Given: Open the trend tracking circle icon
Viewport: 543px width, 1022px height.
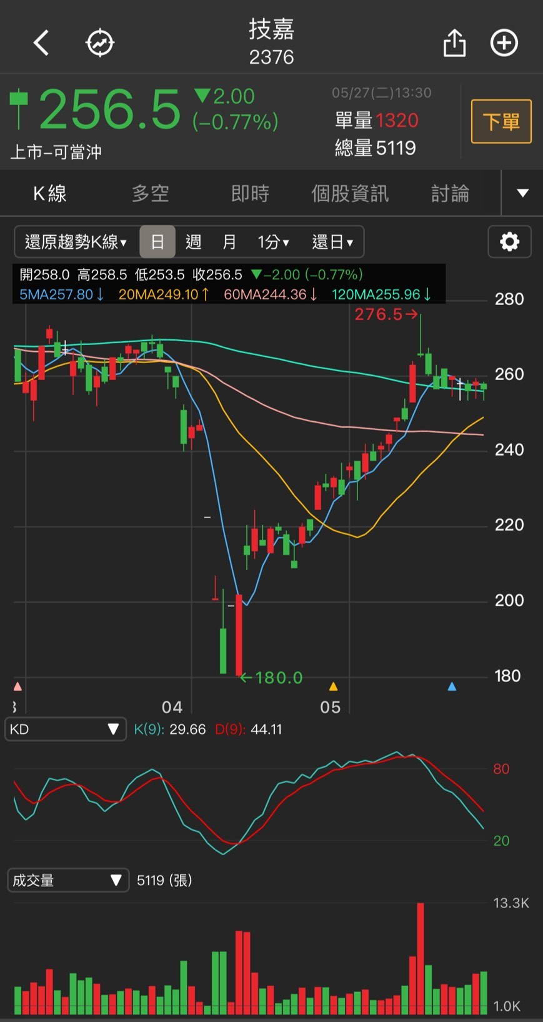Looking at the screenshot, I should pyautogui.click(x=100, y=43).
